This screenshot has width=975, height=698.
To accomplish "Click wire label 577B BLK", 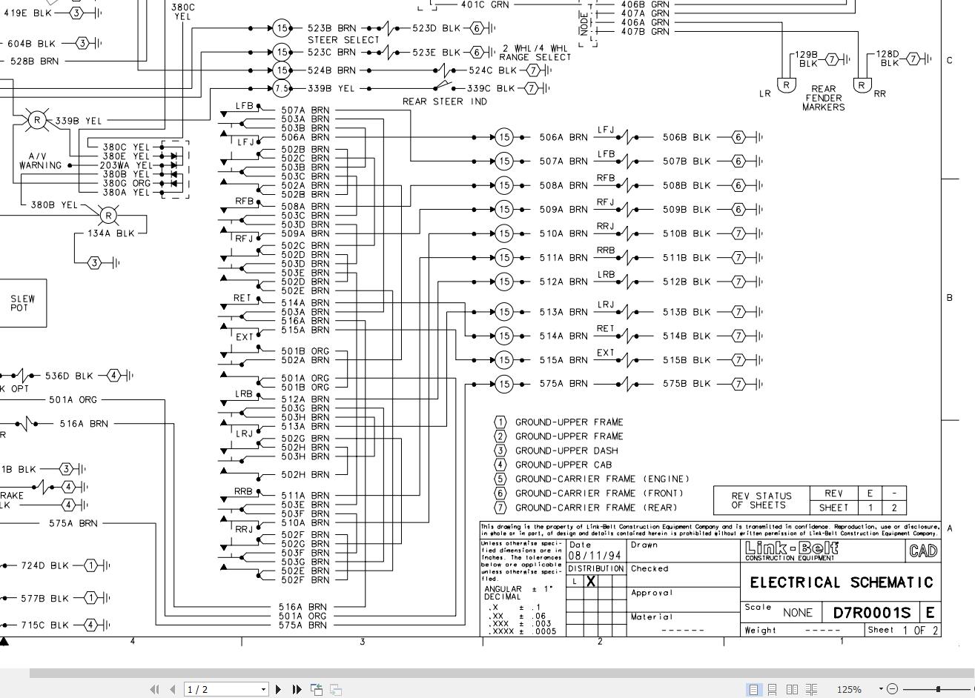I will point(44,598).
